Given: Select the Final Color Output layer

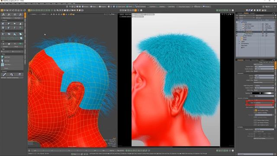Looking at the screenshot, I should (x=249, y=26).
